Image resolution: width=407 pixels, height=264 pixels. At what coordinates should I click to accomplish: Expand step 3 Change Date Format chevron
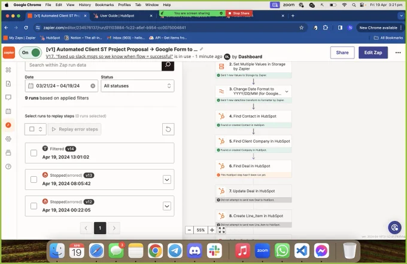[287, 91]
